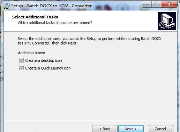Click the "Create a Quick Launch icon" label text

[48, 68]
